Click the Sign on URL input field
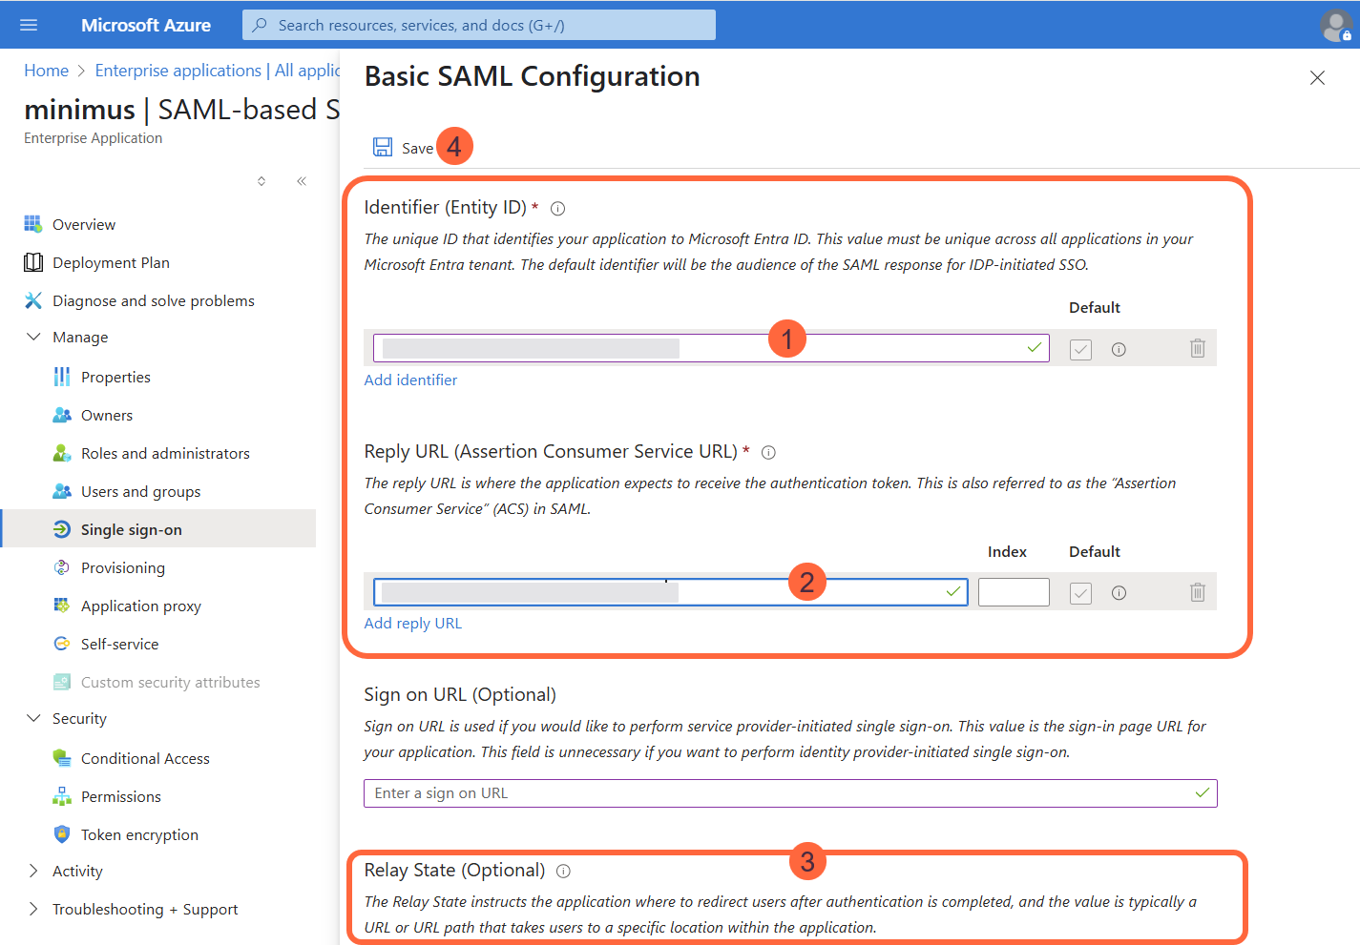This screenshot has height=945, width=1360. point(790,792)
